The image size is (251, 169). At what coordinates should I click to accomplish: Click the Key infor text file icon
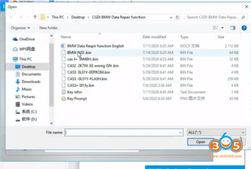coord(63,92)
